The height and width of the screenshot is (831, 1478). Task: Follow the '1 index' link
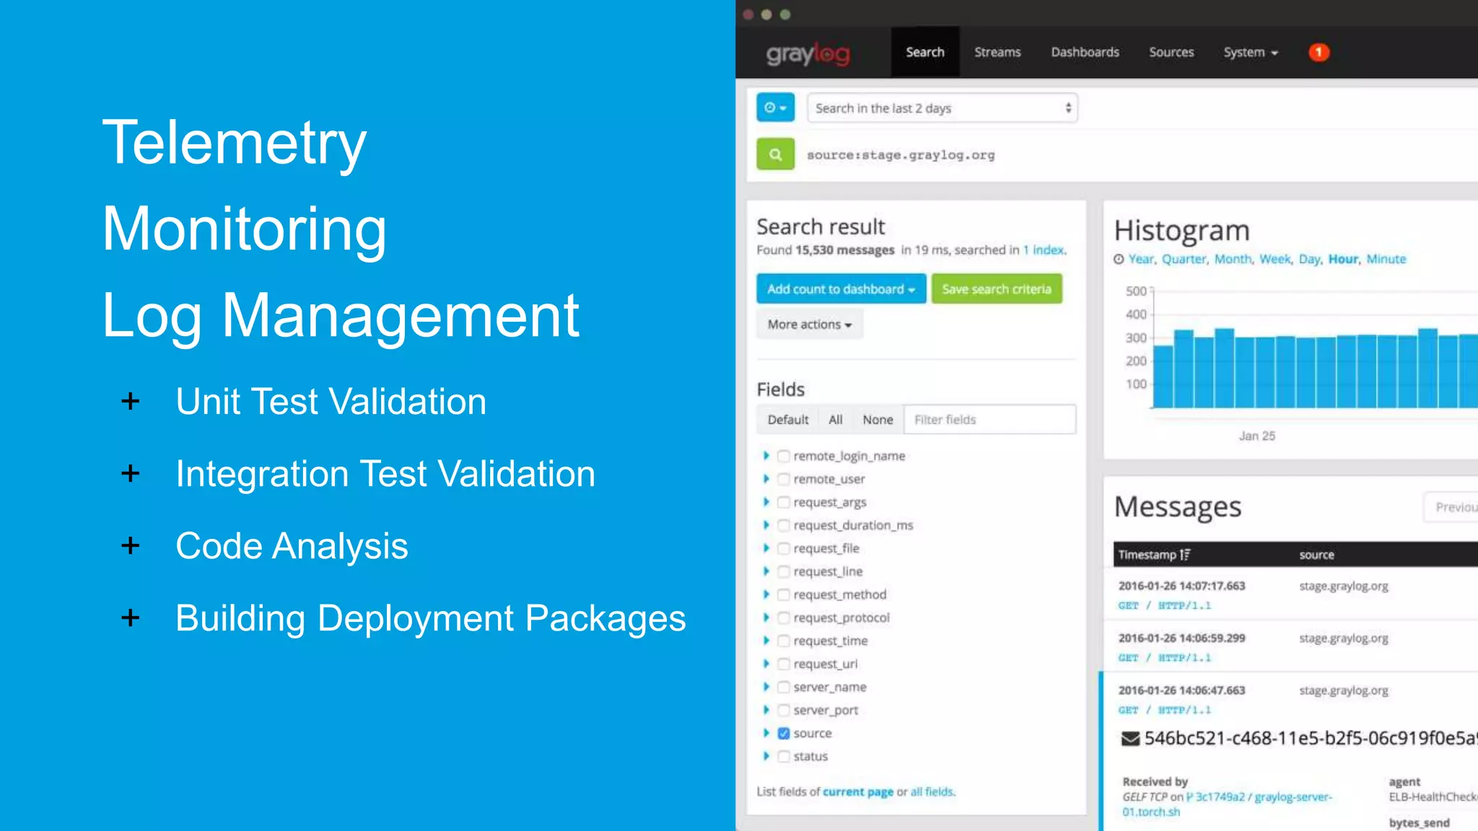(x=1044, y=250)
